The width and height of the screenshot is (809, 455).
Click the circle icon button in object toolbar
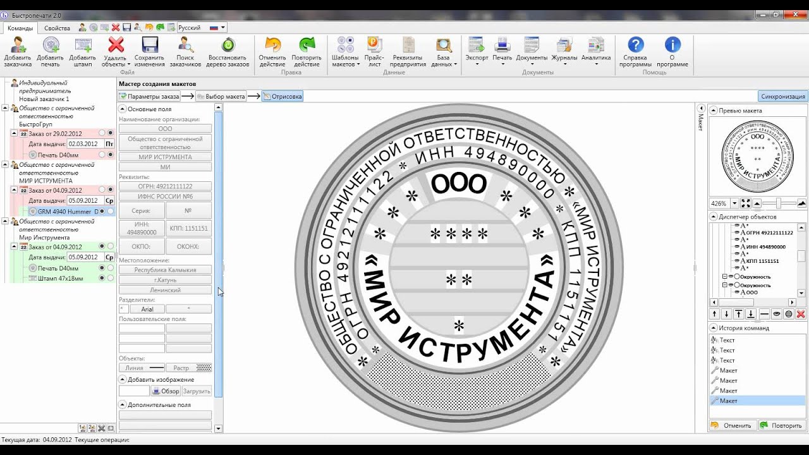[x=789, y=313]
